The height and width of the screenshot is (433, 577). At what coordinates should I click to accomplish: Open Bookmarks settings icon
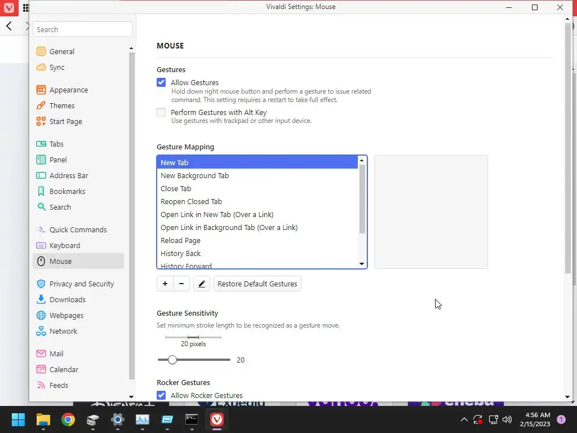[x=41, y=192]
